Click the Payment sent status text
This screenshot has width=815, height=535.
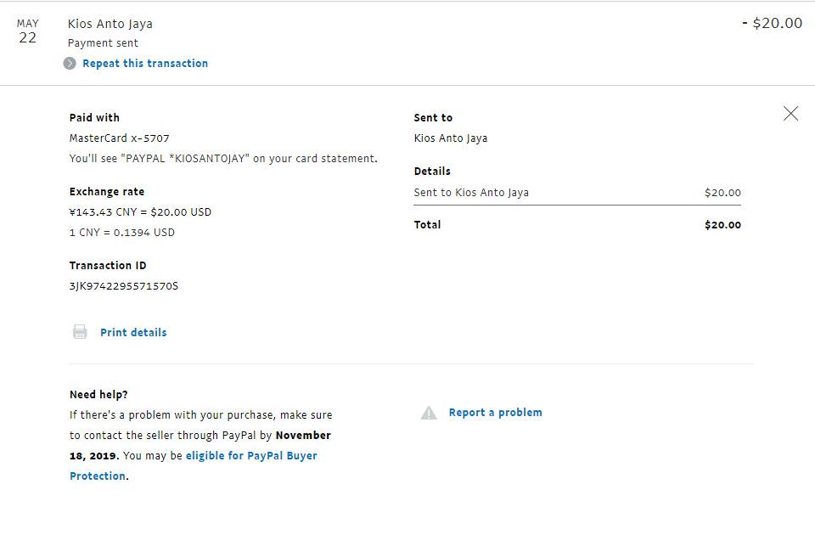[x=103, y=43]
